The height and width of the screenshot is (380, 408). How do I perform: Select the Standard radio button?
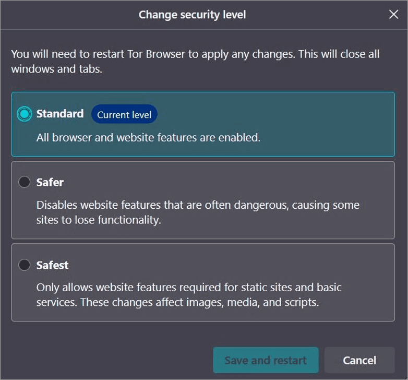24,114
